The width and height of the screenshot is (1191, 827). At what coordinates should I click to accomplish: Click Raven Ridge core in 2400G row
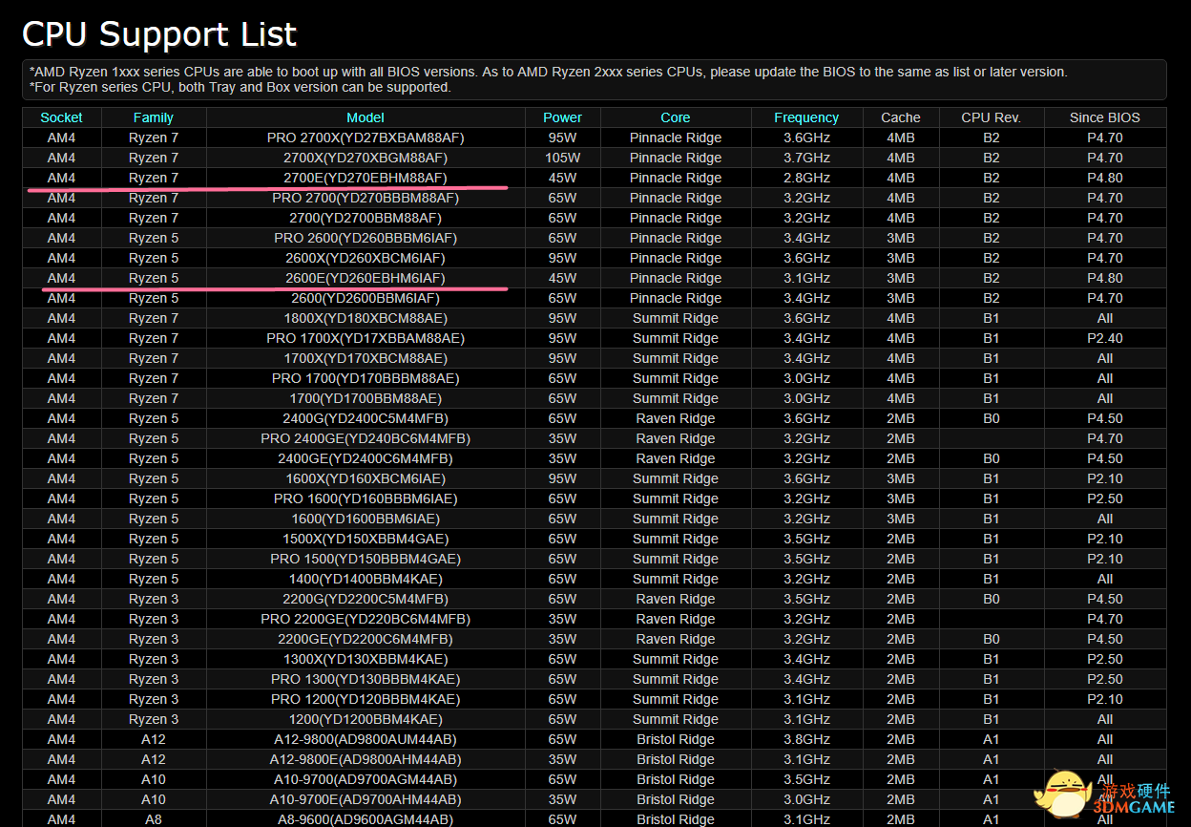(675, 418)
